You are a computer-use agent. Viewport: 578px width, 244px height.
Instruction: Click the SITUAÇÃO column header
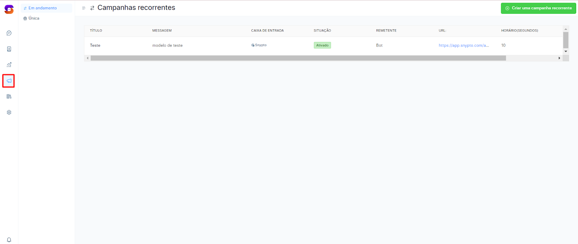[322, 31]
